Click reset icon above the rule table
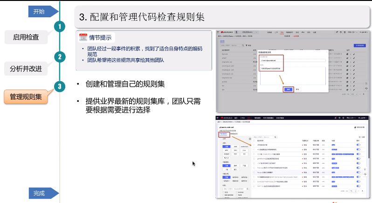Image resolution: width=372 pixels, height=203 pixels. coord(359,137)
